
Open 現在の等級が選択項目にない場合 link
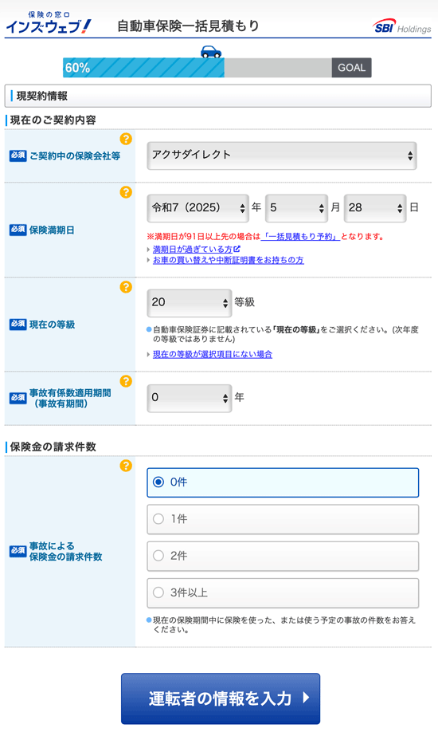[213, 354]
